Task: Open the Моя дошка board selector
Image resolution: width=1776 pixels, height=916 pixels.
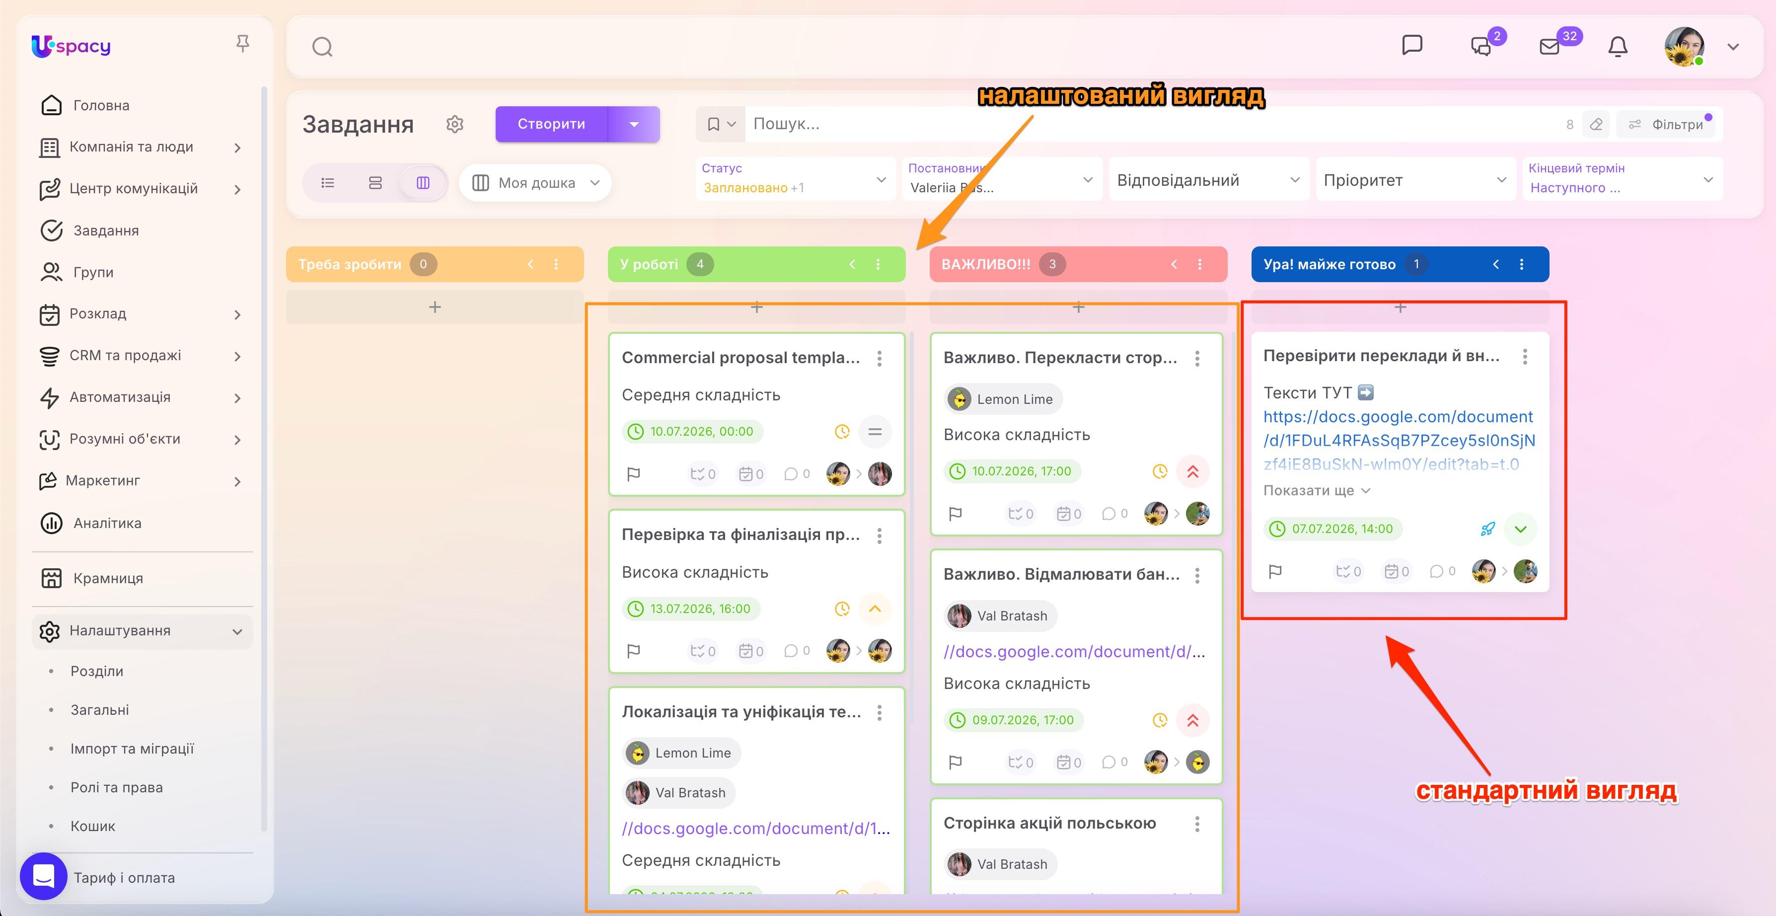Action: [535, 183]
